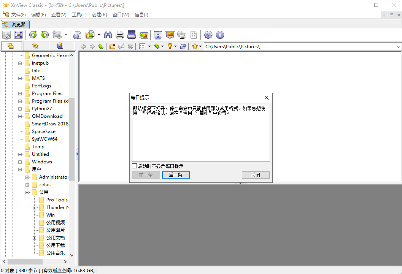Expand the inetpub folder node
Screen dimensions: 402x274
pos(20,63)
